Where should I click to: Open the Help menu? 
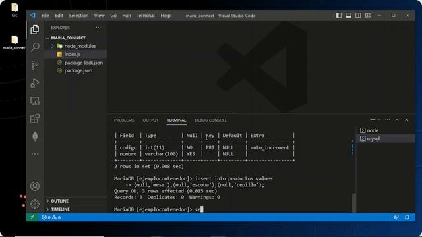tap(166, 16)
